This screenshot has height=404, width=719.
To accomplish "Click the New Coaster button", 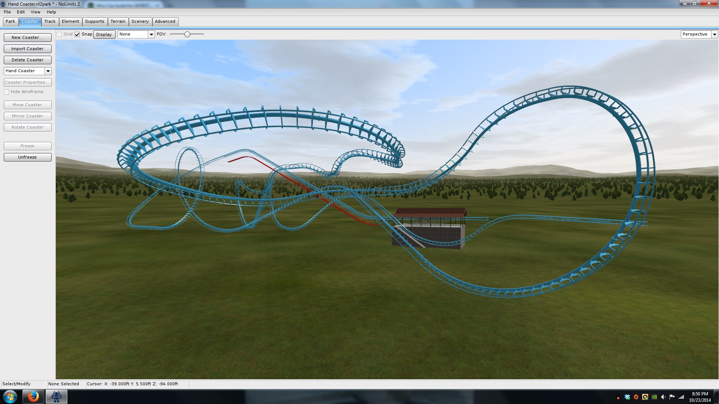I will coord(27,37).
